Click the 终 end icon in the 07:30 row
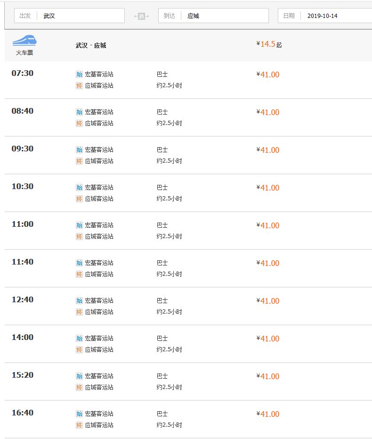This screenshot has height=439, width=372. 79,85
